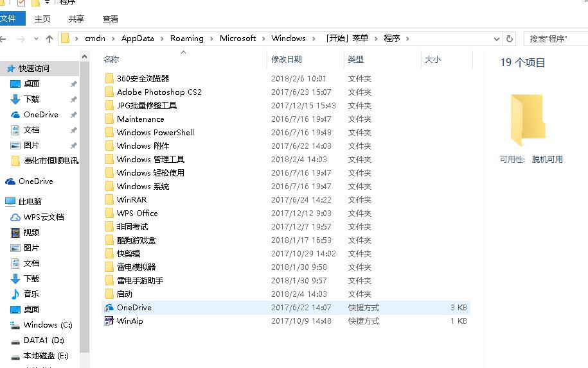Open pinned 桌面 under quick access
The height and width of the screenshot is (368, 588).
pos(31,84)
